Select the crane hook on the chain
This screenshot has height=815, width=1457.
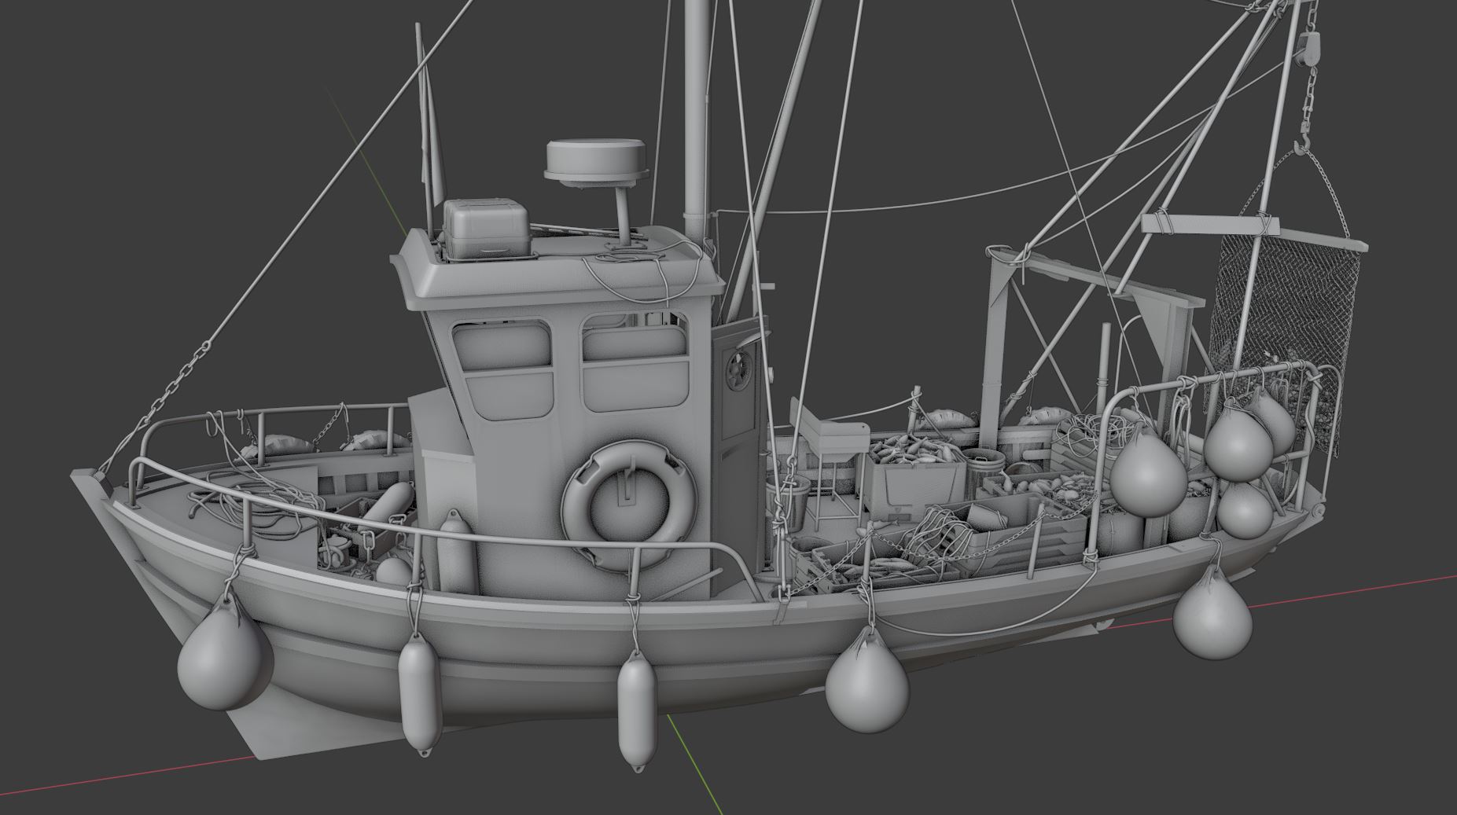point(1304,137)
